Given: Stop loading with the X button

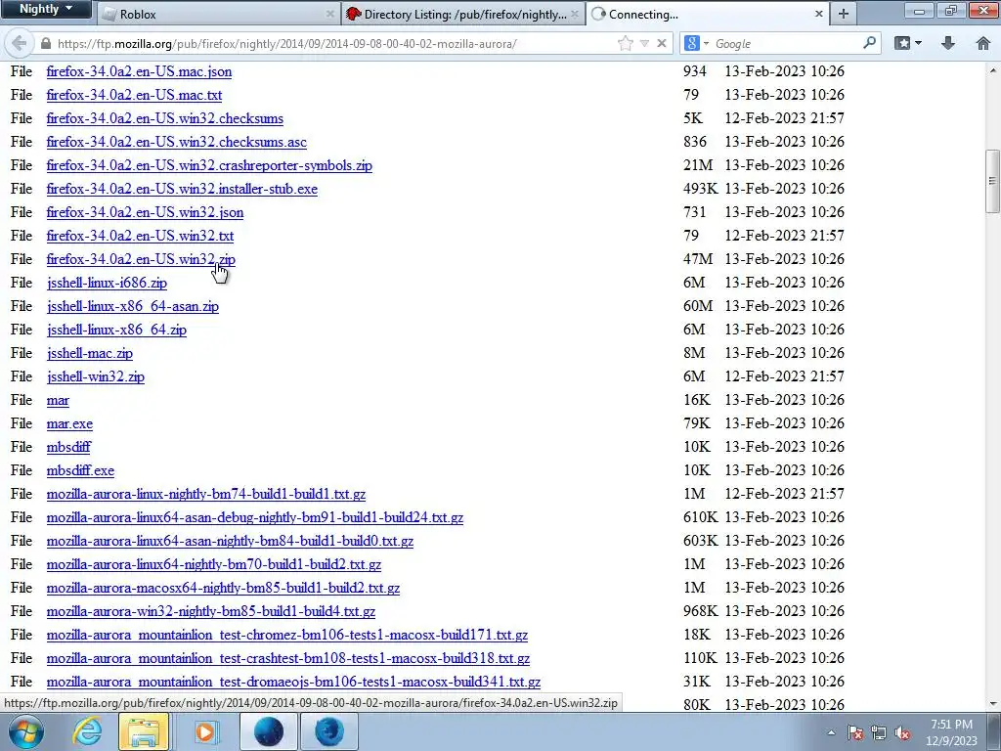Looking at the screenshot, I should 662,43.
